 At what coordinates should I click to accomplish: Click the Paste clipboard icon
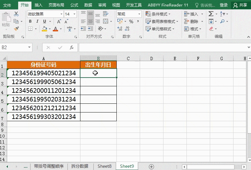[x=6, y=17]
